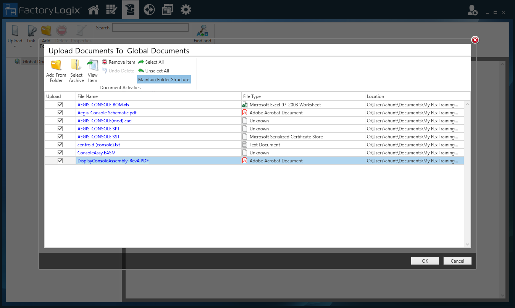515x308 pixels.
Task: Uncheck the upload box for centroid (console).txt
Action: 60,144
